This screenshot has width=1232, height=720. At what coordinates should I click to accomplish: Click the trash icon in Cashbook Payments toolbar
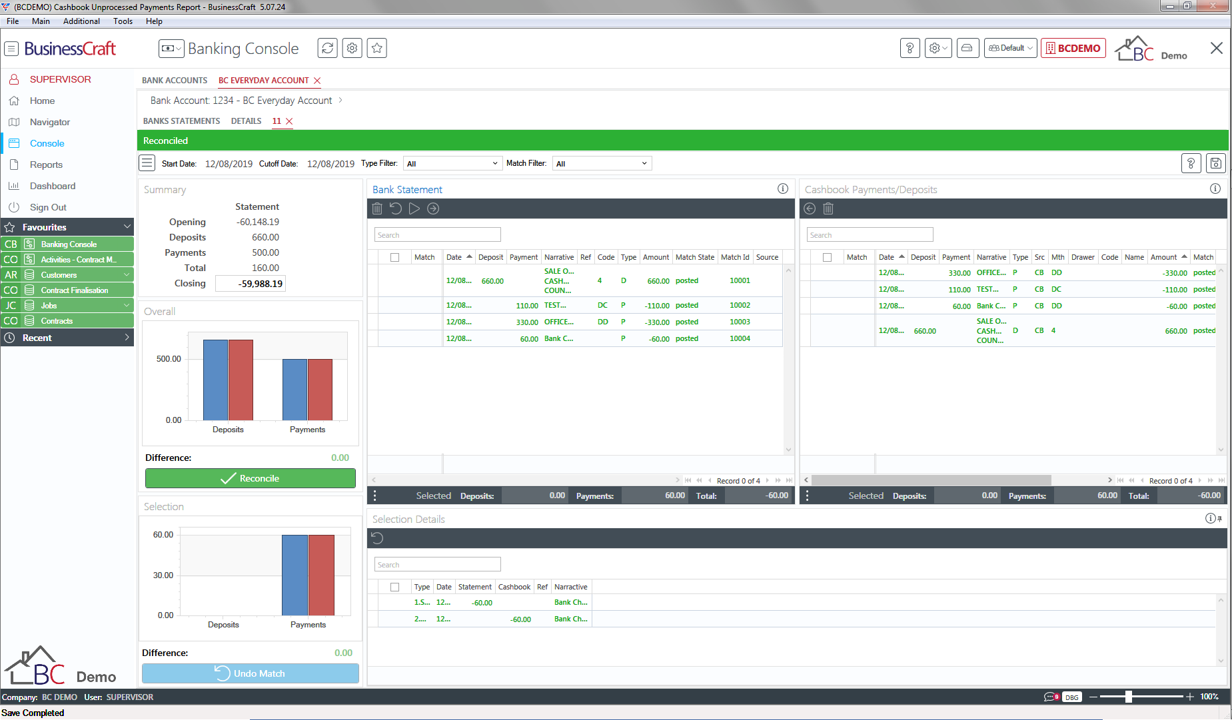click(828, 208)
